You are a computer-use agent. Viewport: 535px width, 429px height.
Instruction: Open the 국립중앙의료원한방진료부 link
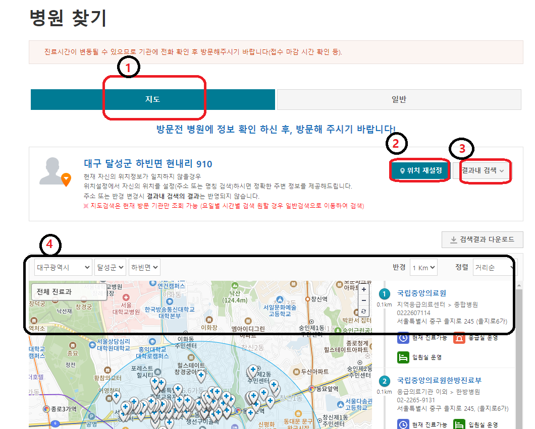pos(439,380)
